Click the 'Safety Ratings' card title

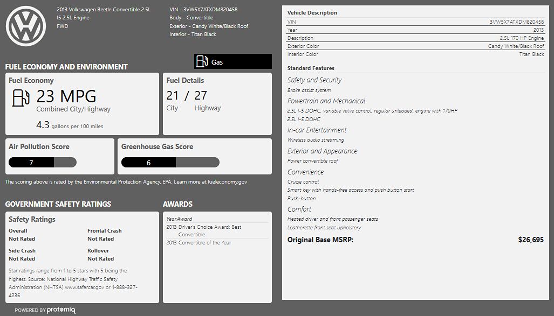click(x=32, y=219)
